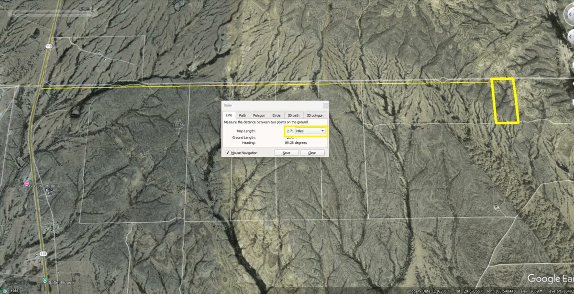This screenshot has width=574, height=294.
Task: Select the Polygon tab in Ruler
Action: point(259,115)
